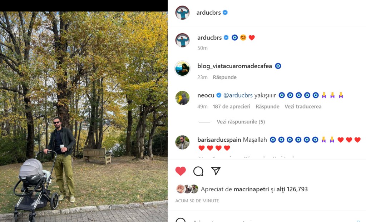Viewport: 366px width, 222px height.
Task: Unlike the post with the red heart icon
Action: 180,171
